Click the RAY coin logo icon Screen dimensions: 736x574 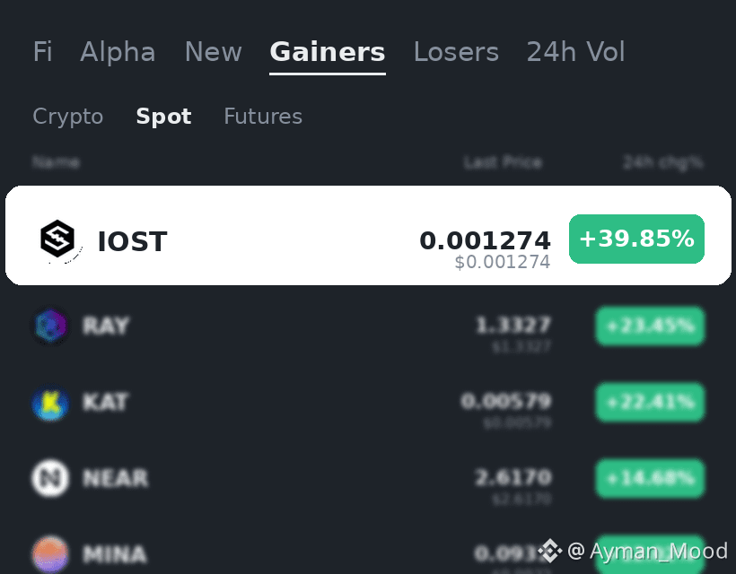tap(50, 326)
